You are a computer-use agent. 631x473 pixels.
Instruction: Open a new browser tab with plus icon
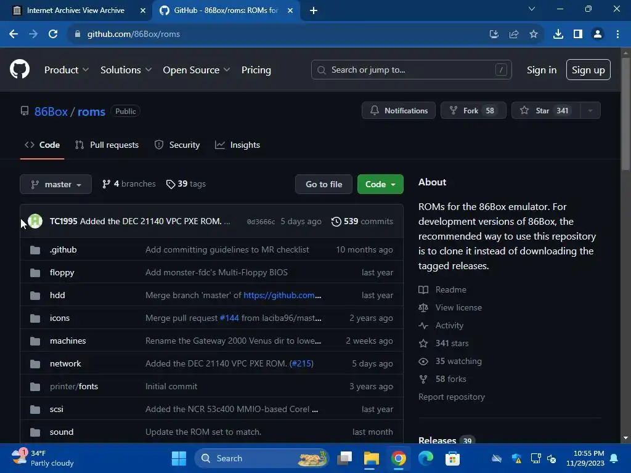click(314, 10)
